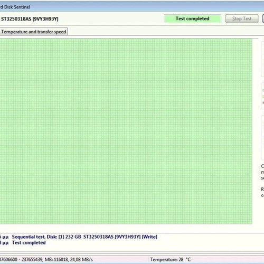Image resolution: width=264 pixels, height=264 pixels.
Task: Click the Hard Disk Sentinel title bar
Action: (x=132, y=7)
